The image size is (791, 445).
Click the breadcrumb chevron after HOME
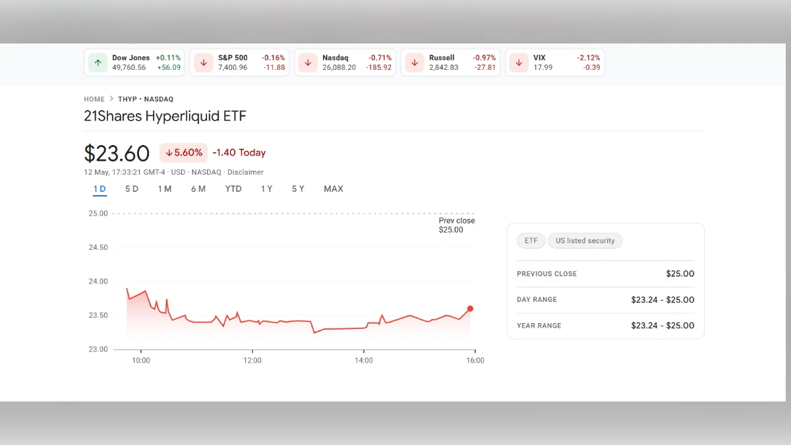(x=111, y=99)
